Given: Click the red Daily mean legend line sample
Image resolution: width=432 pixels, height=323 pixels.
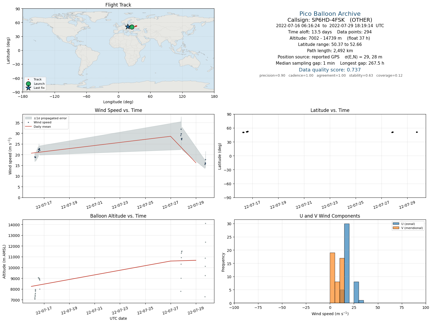Looking at the screenshot, I should tap(29, 127).
